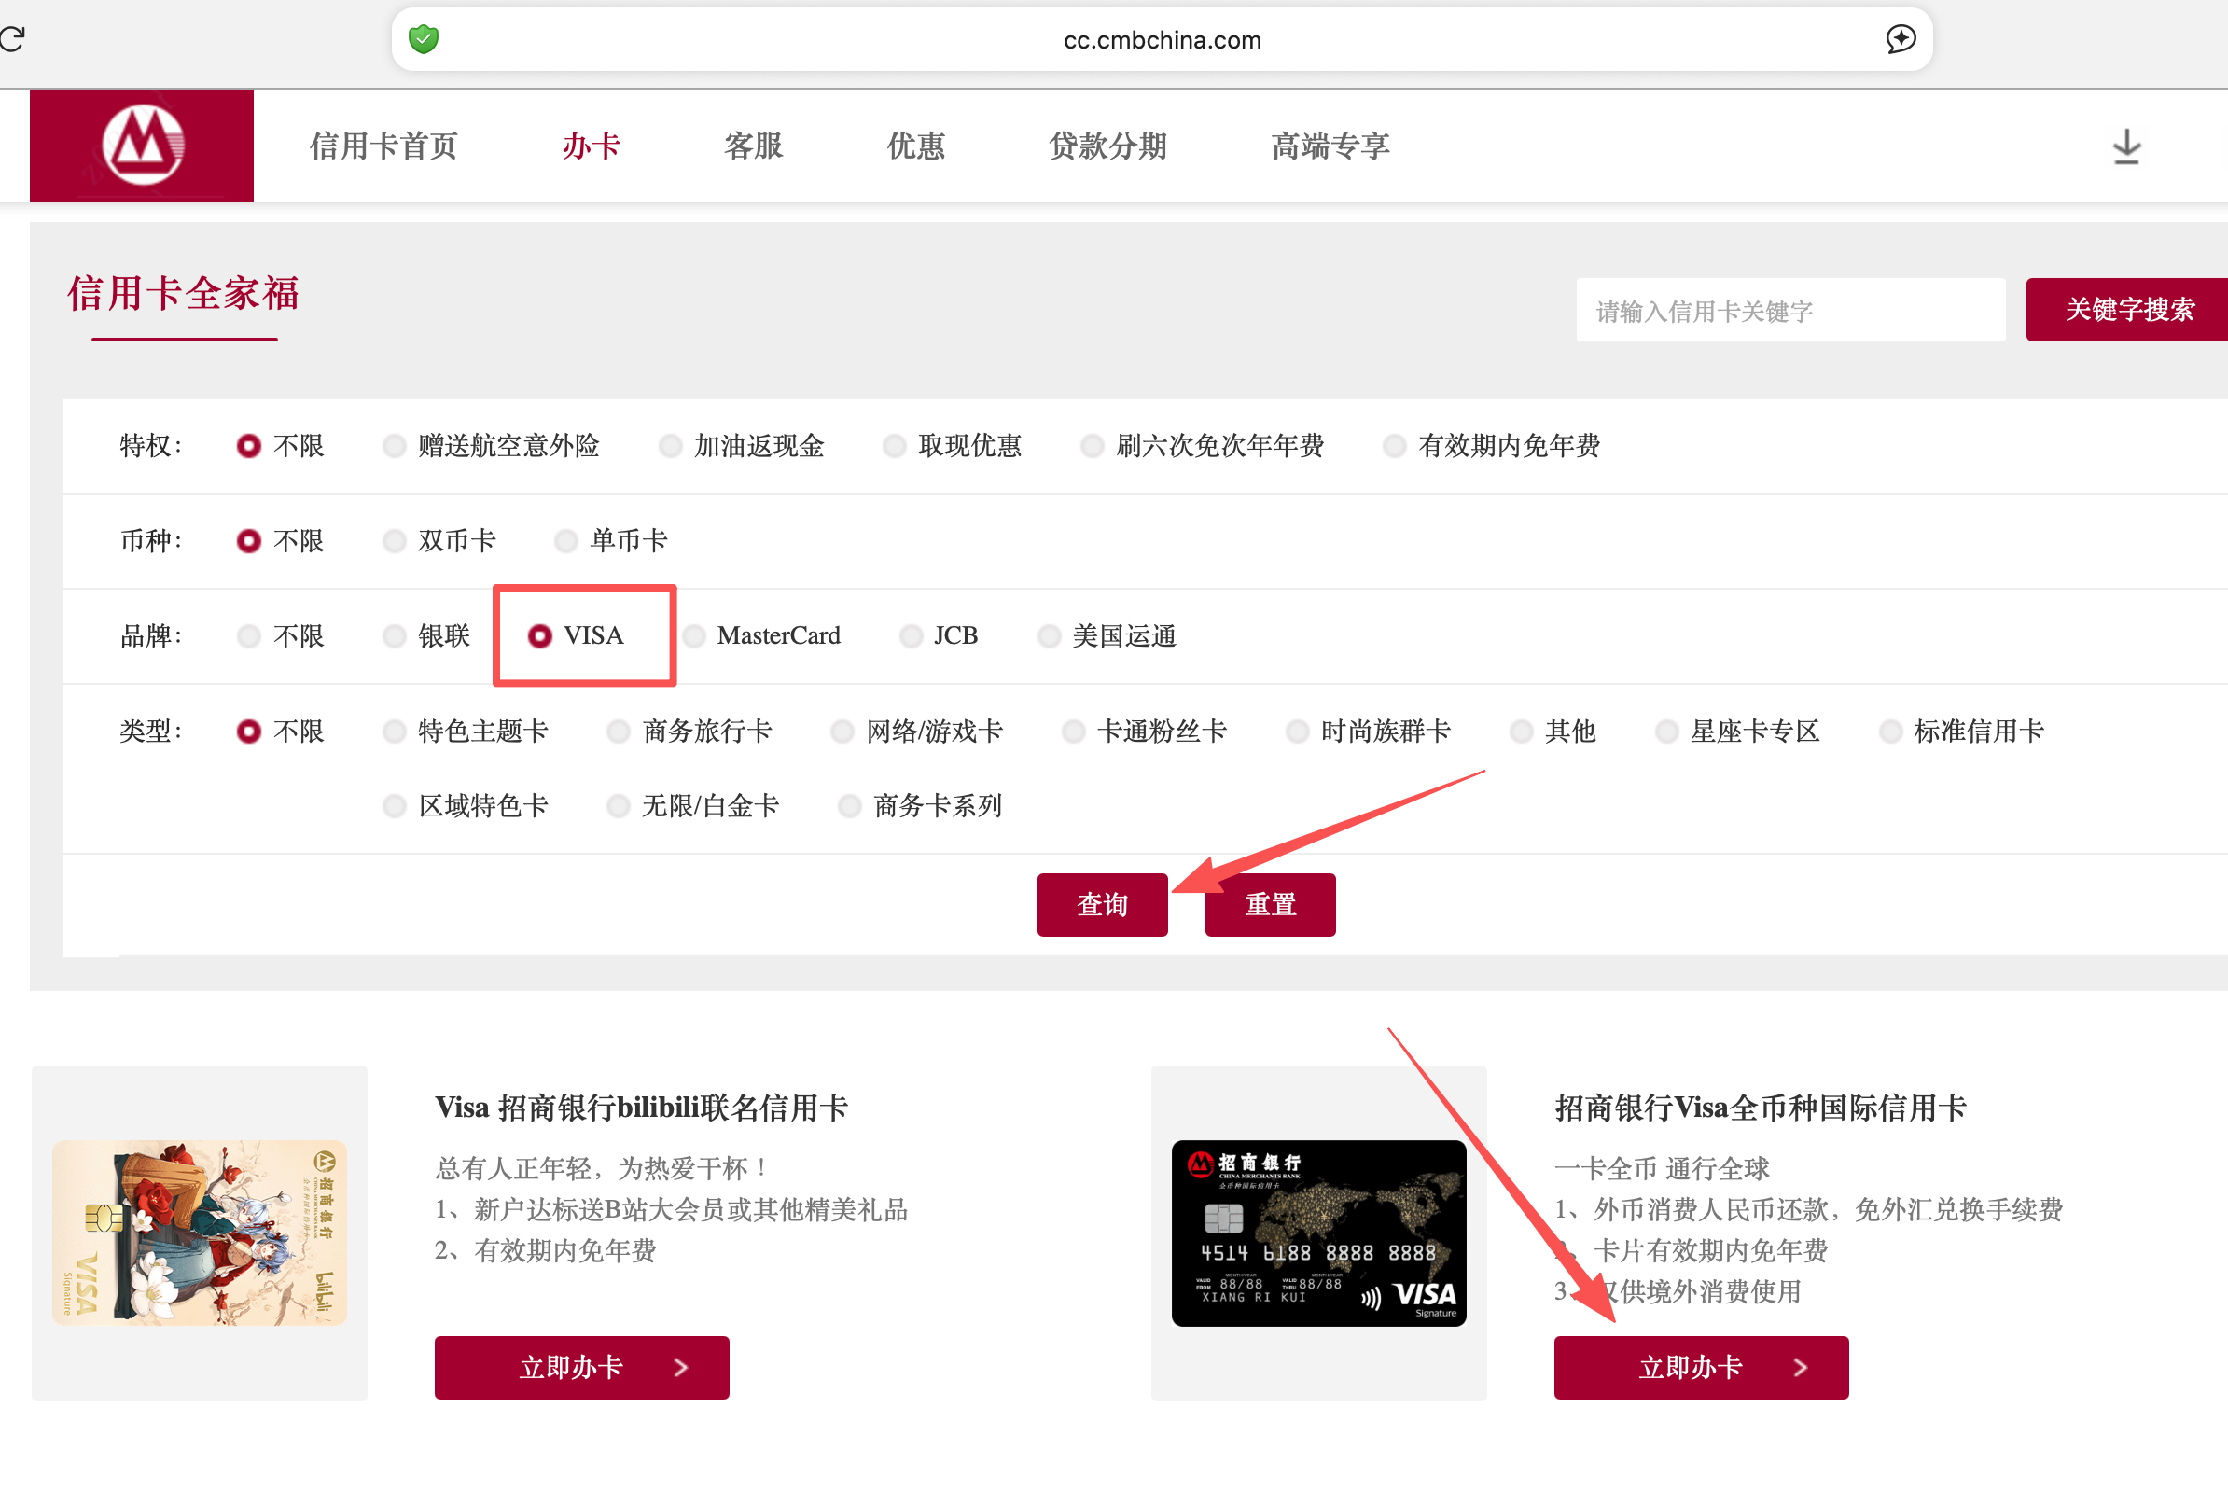Click the sparkle icon in address bar
The width and height of the screenshot is (2228, 1491).
[1900, 39]
